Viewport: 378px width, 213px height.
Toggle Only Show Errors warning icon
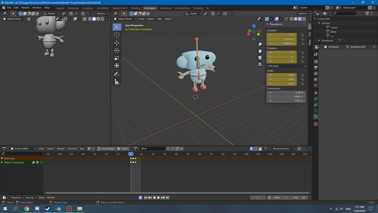[x=260, y=149]
